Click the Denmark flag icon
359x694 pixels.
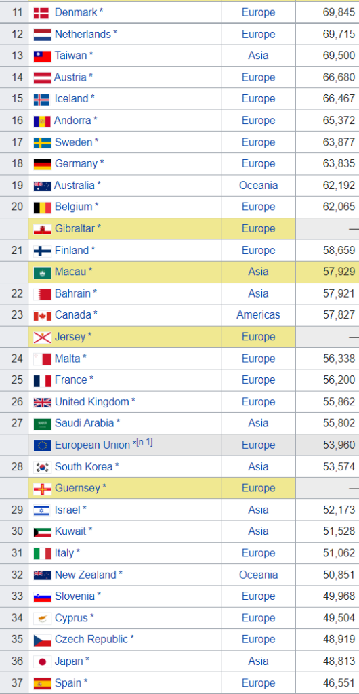(42, 13)
